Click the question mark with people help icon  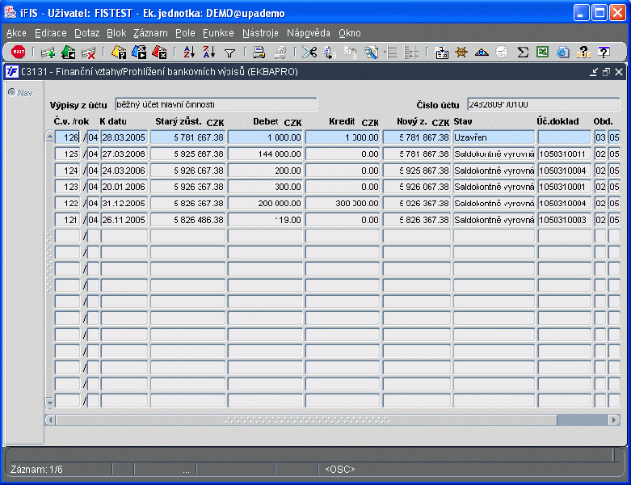tap(583, 53)
